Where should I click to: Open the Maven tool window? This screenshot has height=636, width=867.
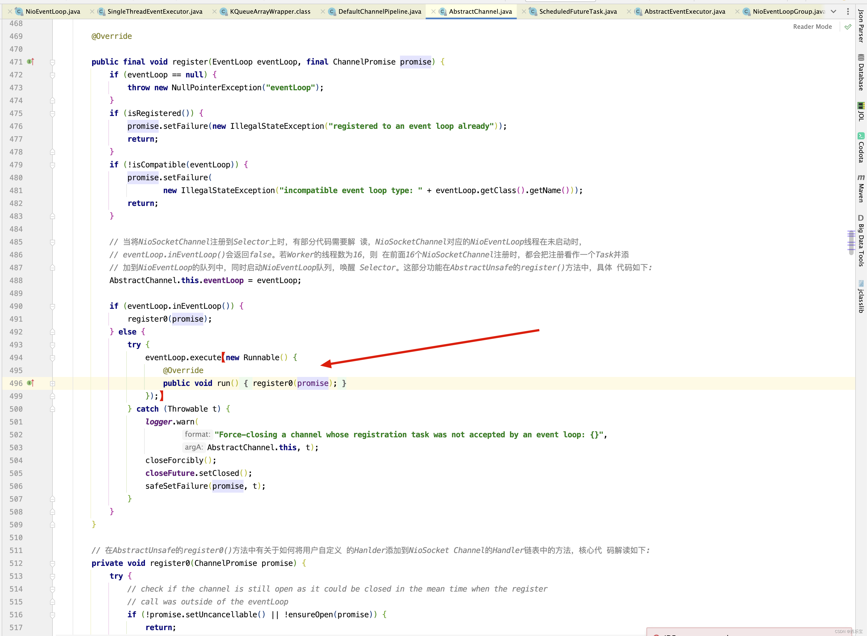point(861,188)
